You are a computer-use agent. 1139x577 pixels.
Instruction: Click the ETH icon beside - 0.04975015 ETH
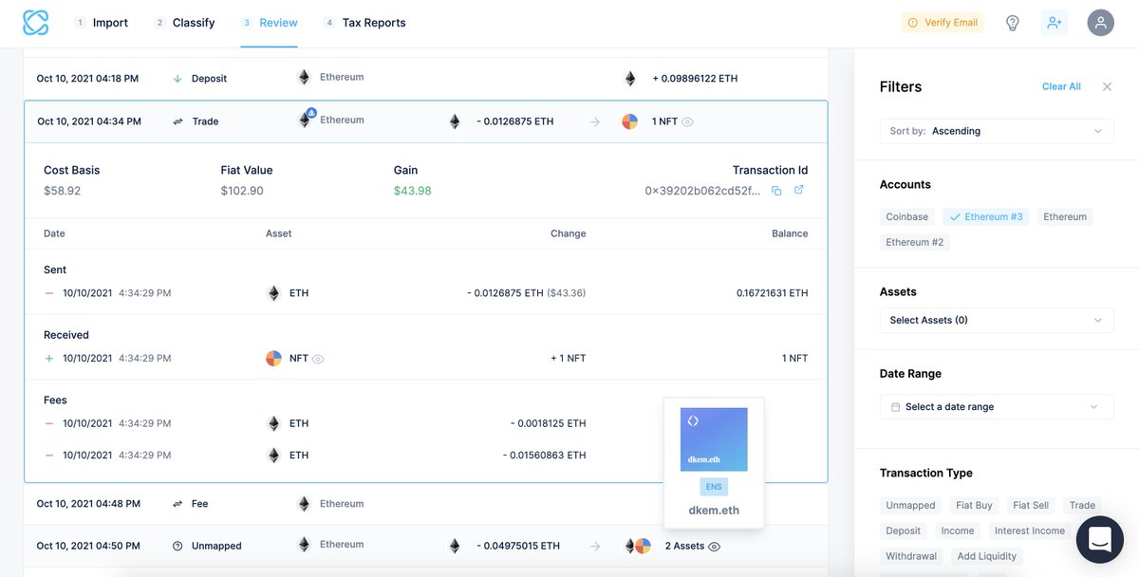pos(454,546)
